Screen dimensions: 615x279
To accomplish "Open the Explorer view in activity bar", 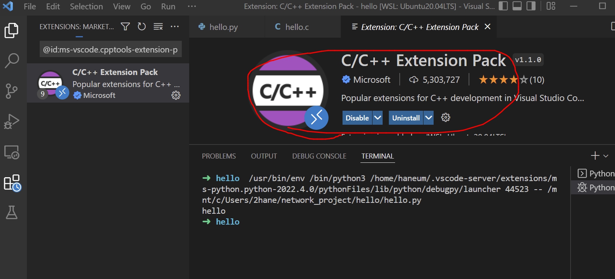I will pos(11,30).
